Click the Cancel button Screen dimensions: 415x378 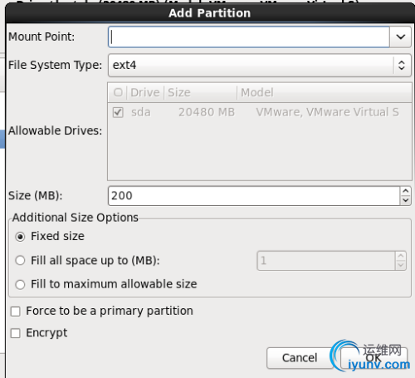pyautogui.click(x=300, y=358)
